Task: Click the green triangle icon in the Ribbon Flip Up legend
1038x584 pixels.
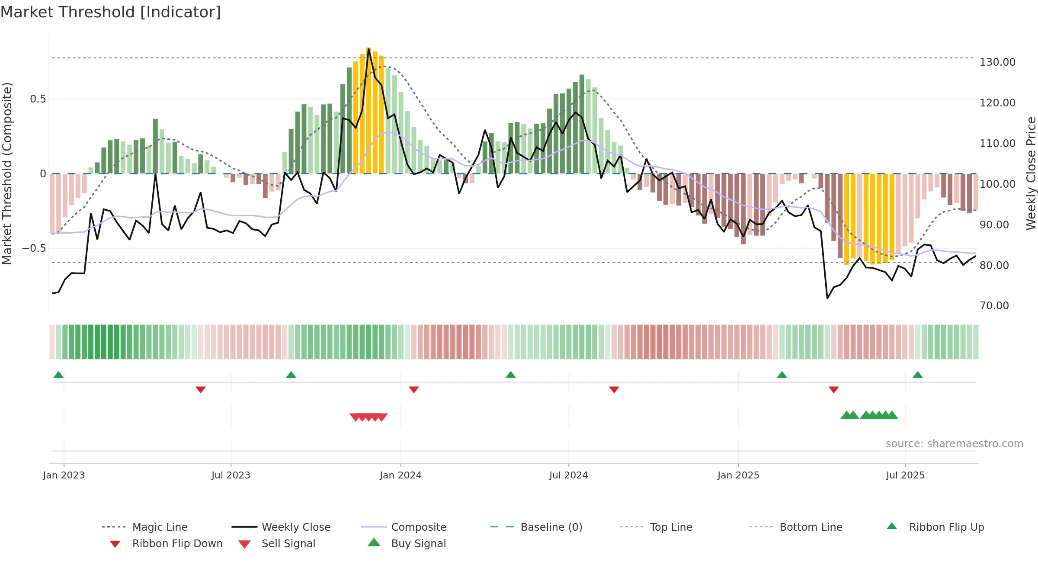Action: click(892, 526)
